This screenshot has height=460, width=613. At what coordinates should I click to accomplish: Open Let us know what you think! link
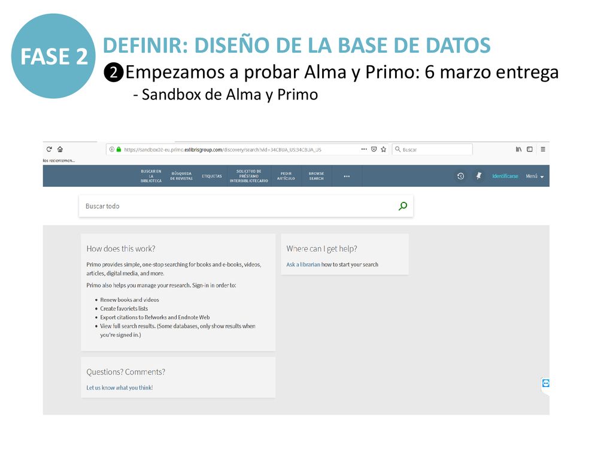tap(120, 388)
